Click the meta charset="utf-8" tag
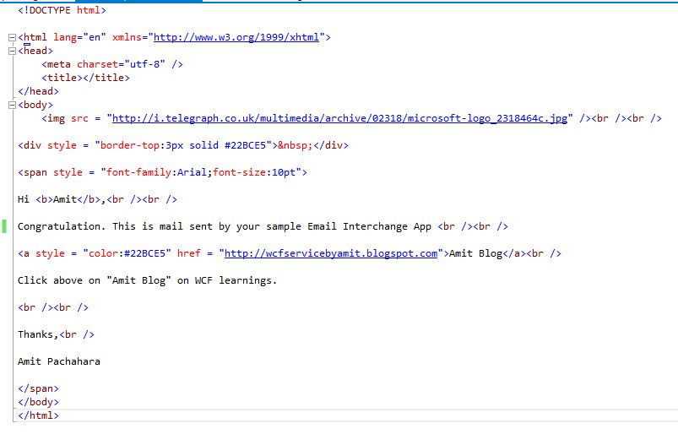The height and width of the screenshot is (445, 678). point(112,64)
